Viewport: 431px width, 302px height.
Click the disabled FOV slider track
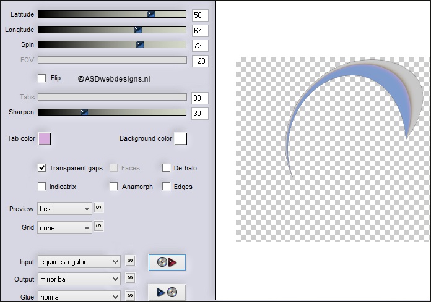(x=112, y=60)
